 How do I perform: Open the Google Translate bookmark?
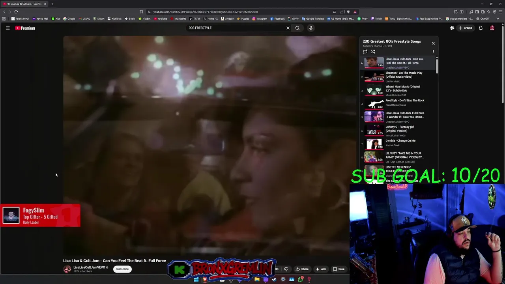(313, 19)
